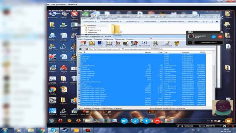The width and height of the screenshot is (236, 133).
Task: Click the folder icon in Explorer content area
Action: [115, 29]
